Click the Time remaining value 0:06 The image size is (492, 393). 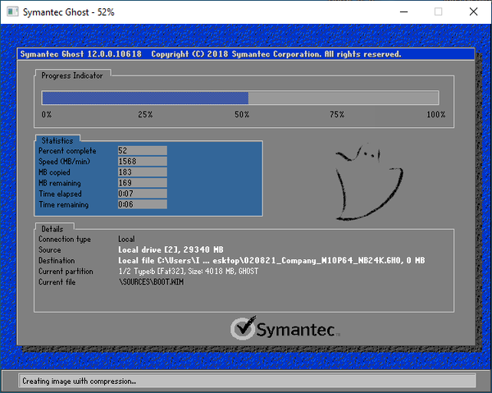(143, 204)
